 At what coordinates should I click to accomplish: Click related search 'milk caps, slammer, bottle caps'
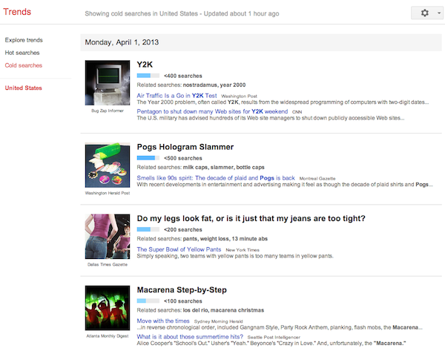click(224, 167)
